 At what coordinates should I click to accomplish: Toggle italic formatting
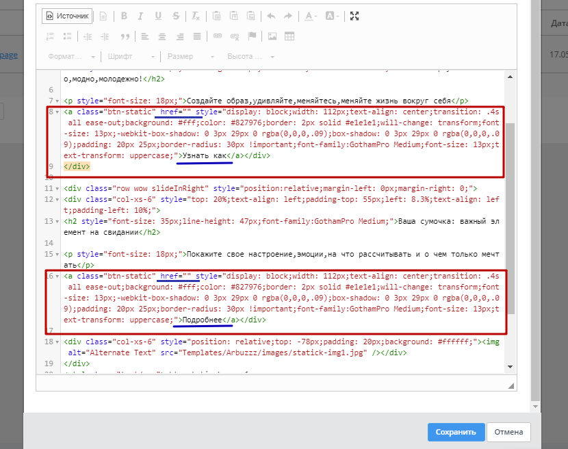point(141,16)
